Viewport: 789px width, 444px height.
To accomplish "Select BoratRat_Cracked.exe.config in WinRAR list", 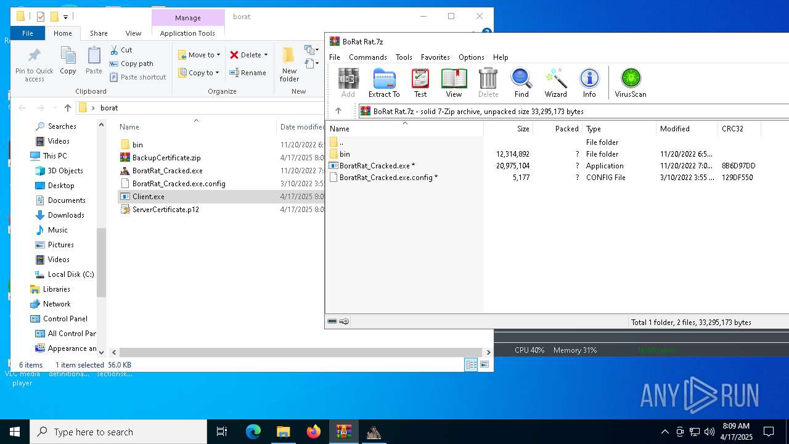I will pos(388,178).
